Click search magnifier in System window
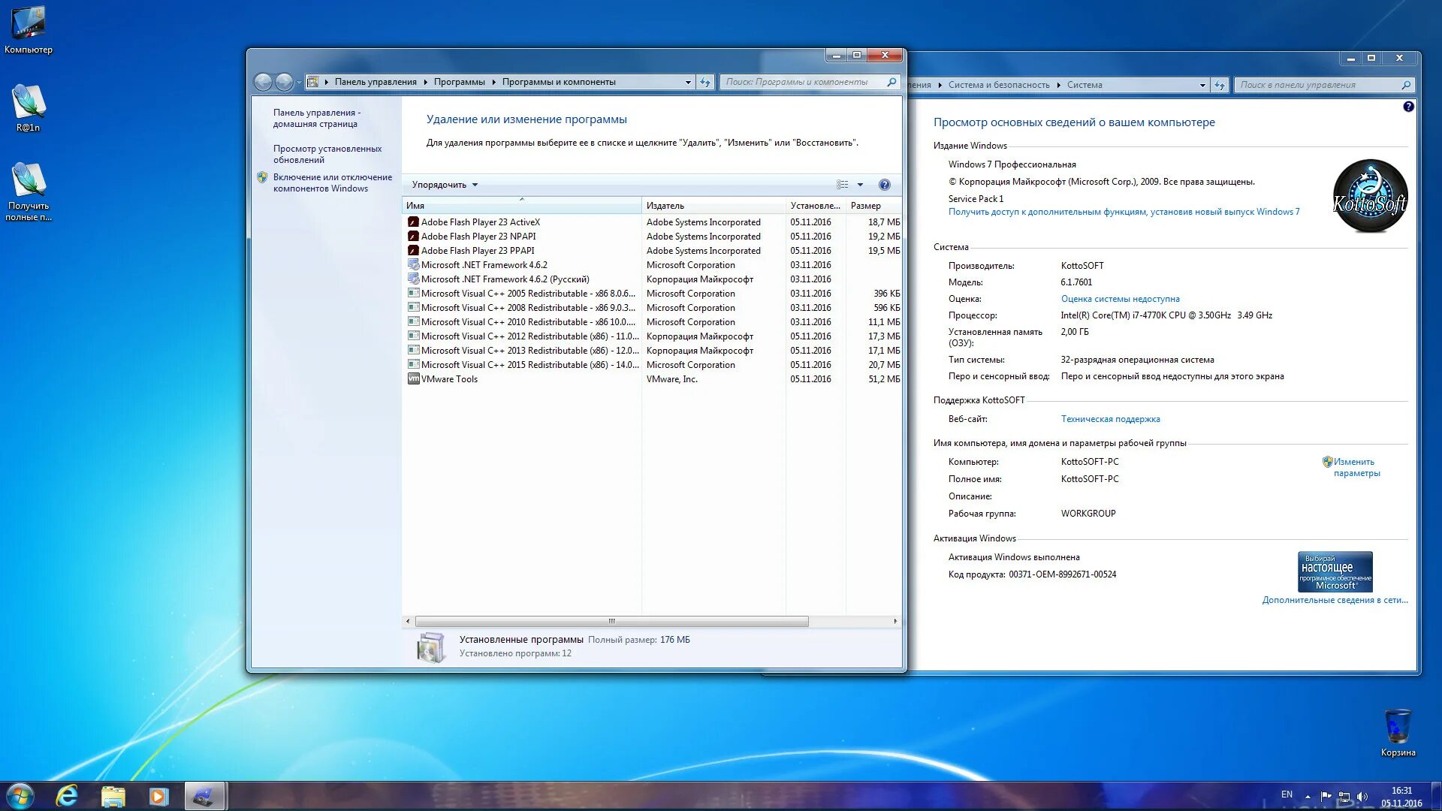The height and width of the screenshot is (811, 1442). (1406, 85)
